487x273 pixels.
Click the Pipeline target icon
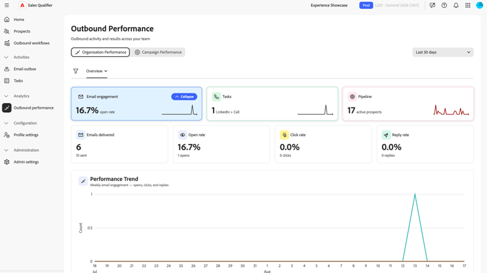tap(352, 97)
